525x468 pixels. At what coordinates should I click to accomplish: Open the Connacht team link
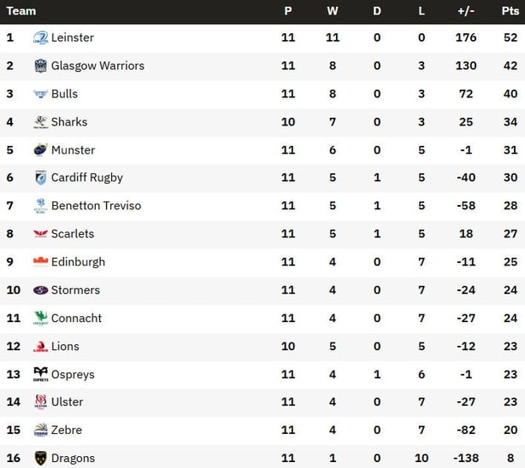coord(76,319)
